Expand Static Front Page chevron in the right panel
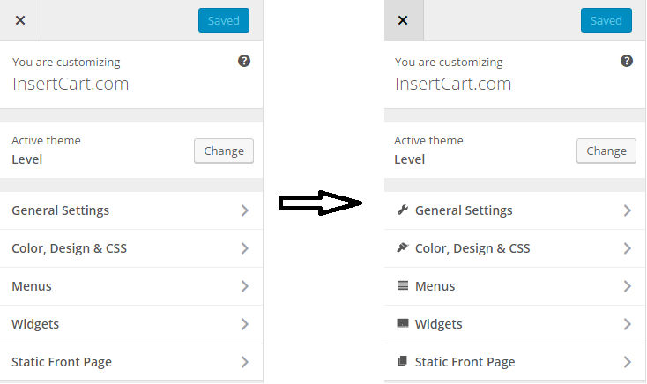Screen dimensions: 647x384 pyautogui.click(x=628, y=362)
